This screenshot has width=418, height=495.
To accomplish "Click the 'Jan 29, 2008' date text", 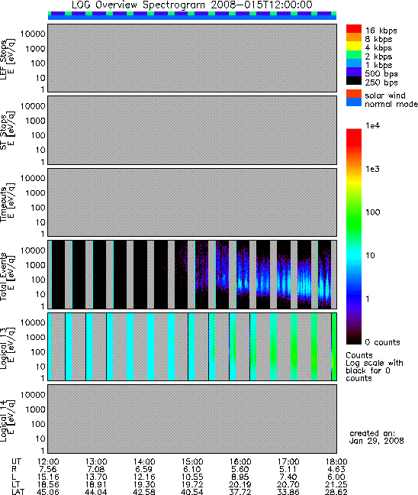I will (376, 441).
